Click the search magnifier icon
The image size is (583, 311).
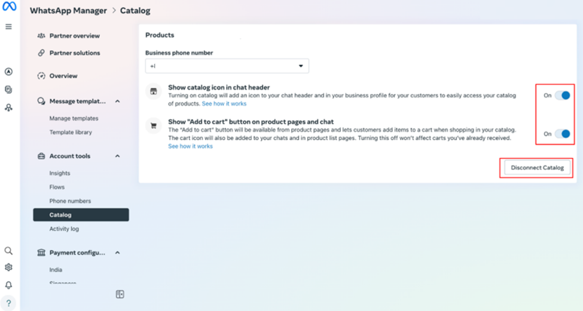coord(8,251)
